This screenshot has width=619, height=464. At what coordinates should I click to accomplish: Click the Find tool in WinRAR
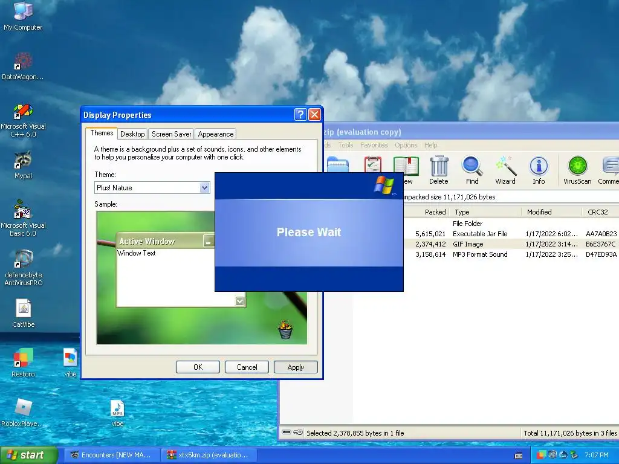pos(472,170)
